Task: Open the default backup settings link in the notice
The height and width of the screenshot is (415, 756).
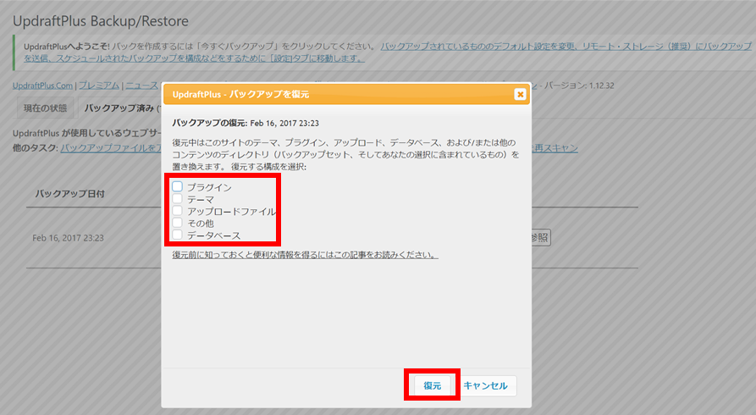Action: pyautogui.click(x=388, y=53)
